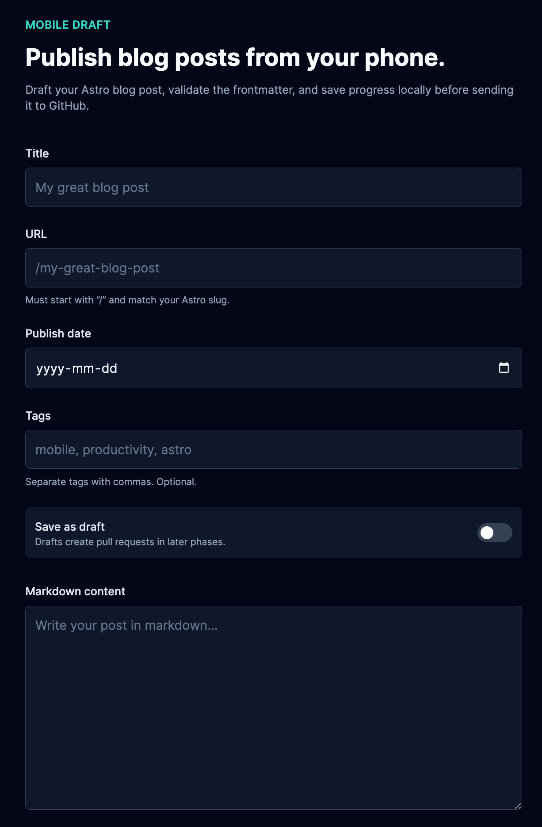Click the Astro slug helper text under URL
The width and height of the screenshot is (542, 827).
128,300
